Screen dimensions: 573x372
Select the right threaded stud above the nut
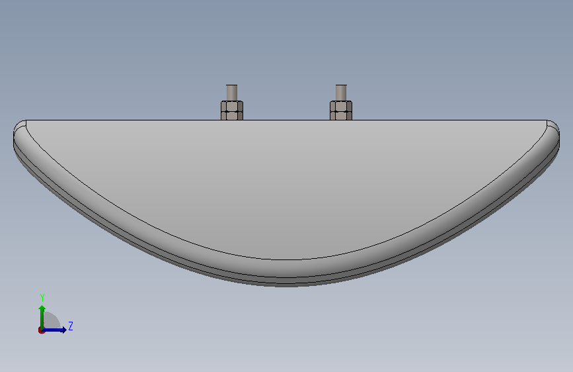point(341,93)
